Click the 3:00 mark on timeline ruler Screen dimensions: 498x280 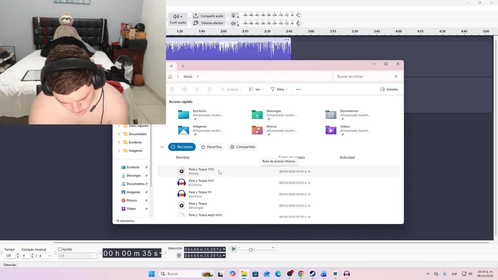[311, 31]
